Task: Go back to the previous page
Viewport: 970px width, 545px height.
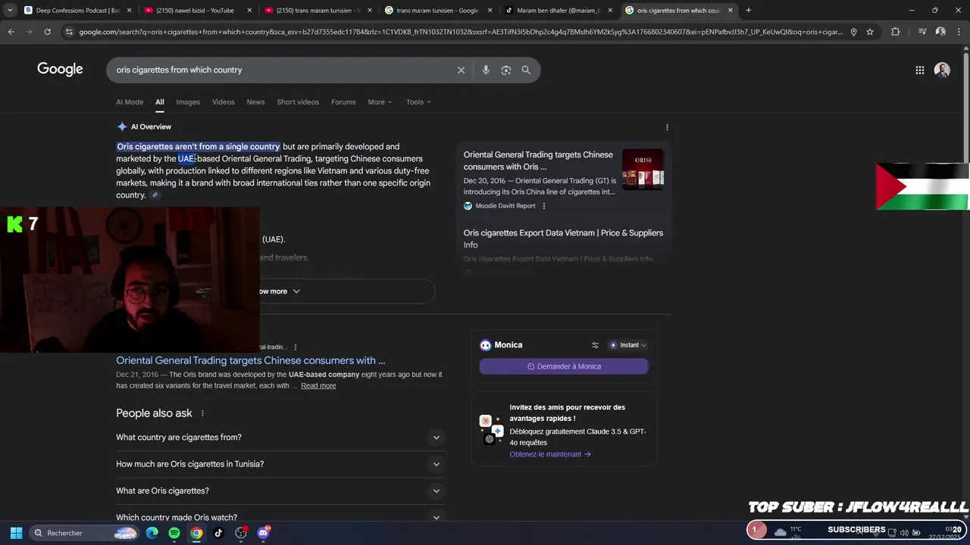Action: tap(11, 32)
